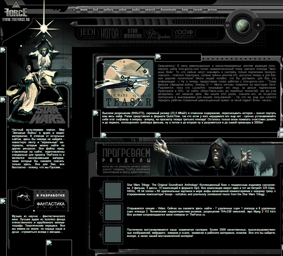Screen dimensions: 283x256
Task: Open the main navigation item
Action: click(x=84, y=10)
